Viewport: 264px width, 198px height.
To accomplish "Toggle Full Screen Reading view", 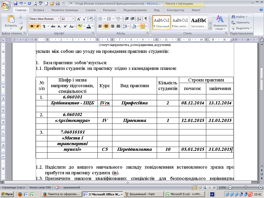I will click(x=200, y=187).
